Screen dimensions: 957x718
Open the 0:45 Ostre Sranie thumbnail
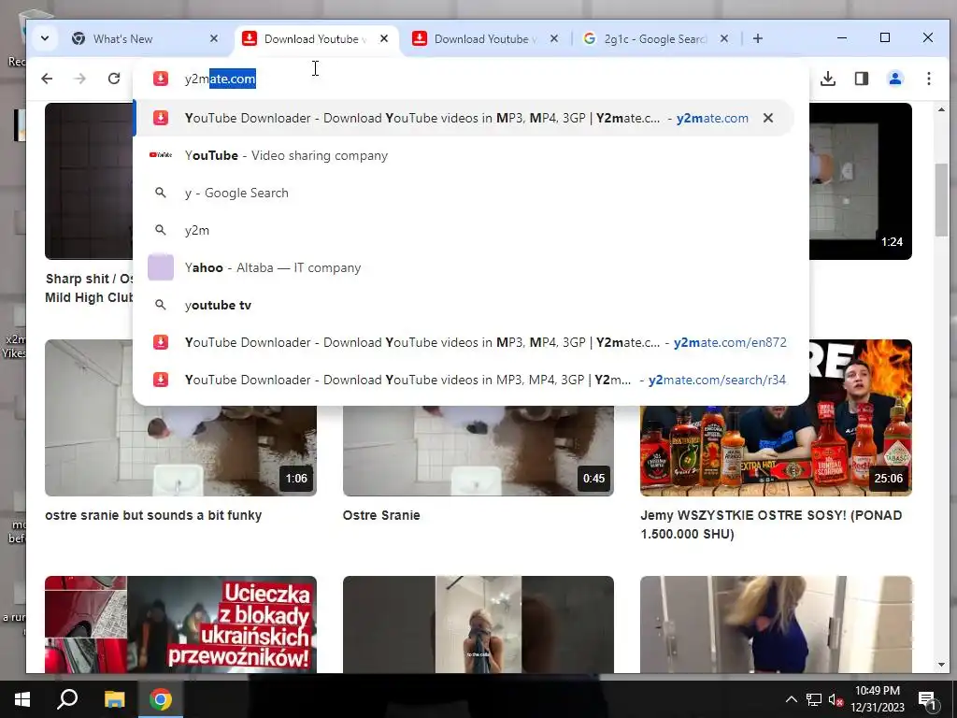(x=478, y=450)
